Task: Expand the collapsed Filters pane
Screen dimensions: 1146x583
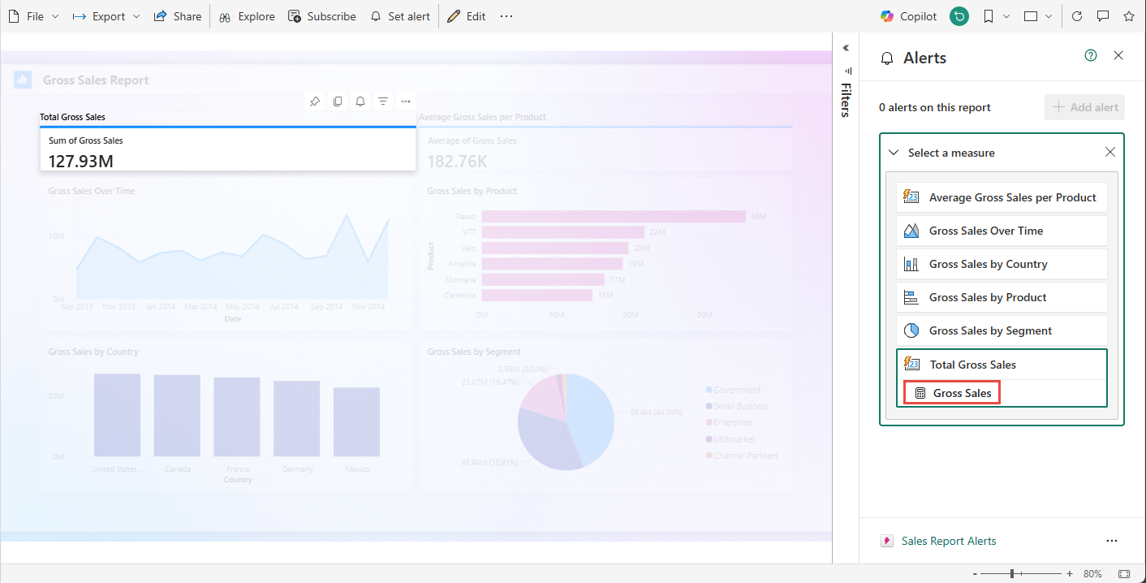Action: [x=846, y=48]
